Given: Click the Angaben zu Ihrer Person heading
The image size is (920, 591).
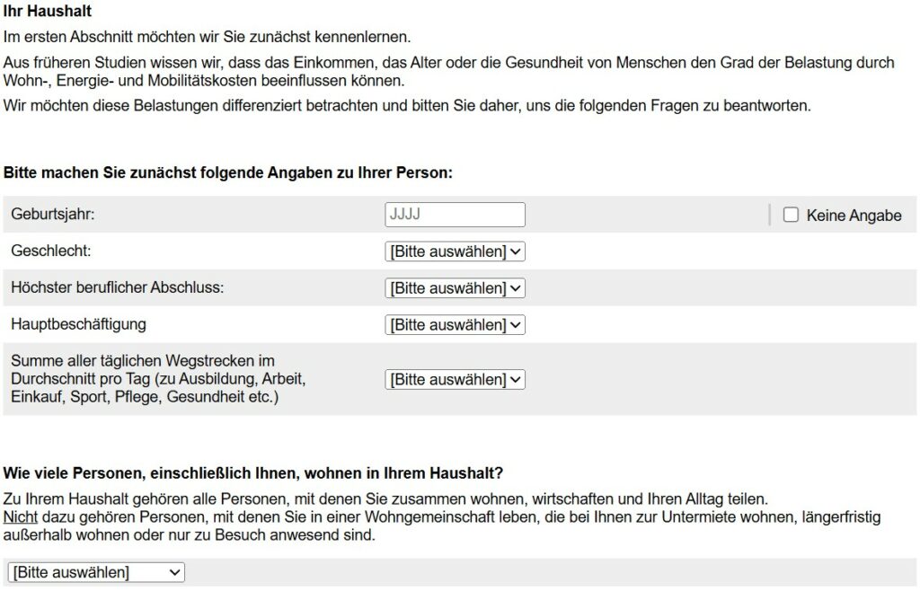Looking at the screenshot, I should click(228, 172).
